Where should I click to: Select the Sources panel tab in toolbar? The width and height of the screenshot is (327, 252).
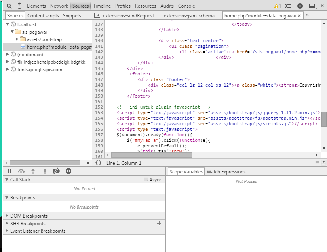coord(80,6)
